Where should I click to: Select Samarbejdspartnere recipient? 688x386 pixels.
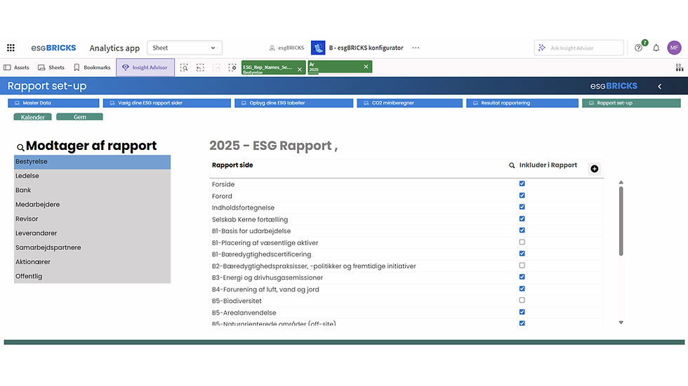click(92, 248)
